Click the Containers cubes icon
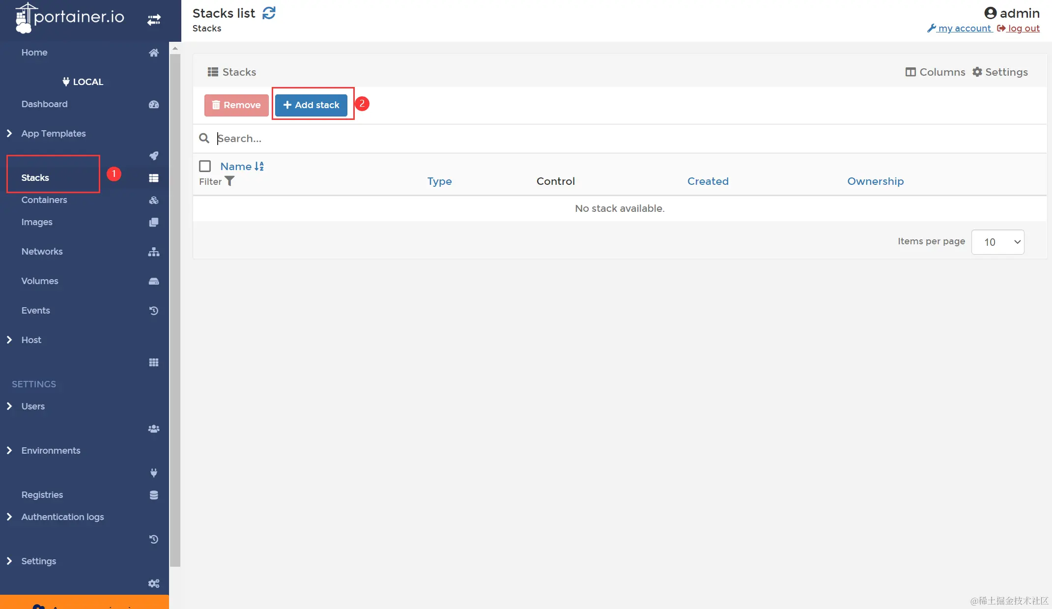This screenshot has width=1052, height=609. click(x=154, y=200)
